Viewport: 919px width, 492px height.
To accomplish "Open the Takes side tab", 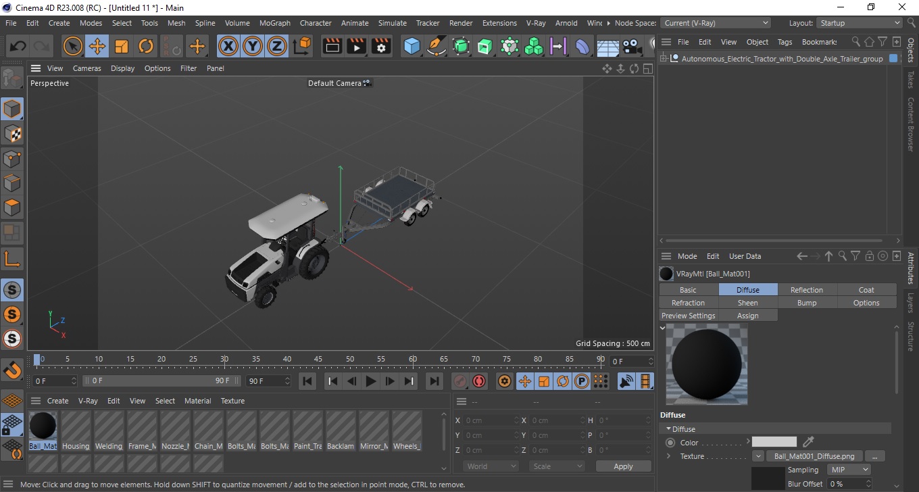I will (x=911, y=79).
